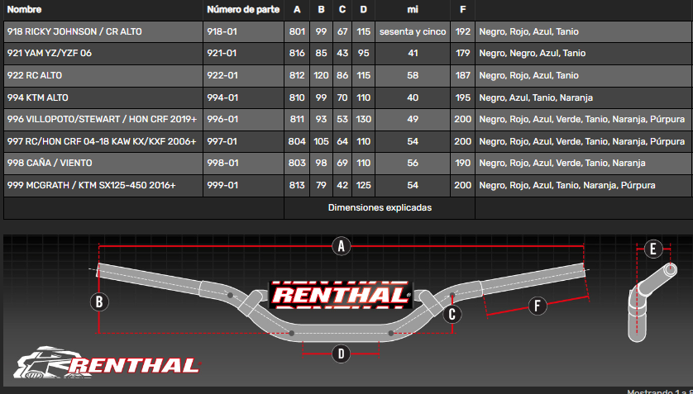
Task: Click the circled C dimension marker
Action: tap(452, 314)
